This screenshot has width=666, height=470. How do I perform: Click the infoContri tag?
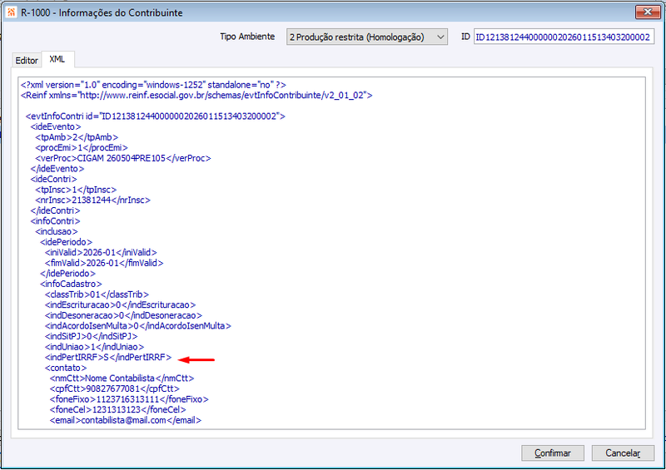tap(55, 220)
